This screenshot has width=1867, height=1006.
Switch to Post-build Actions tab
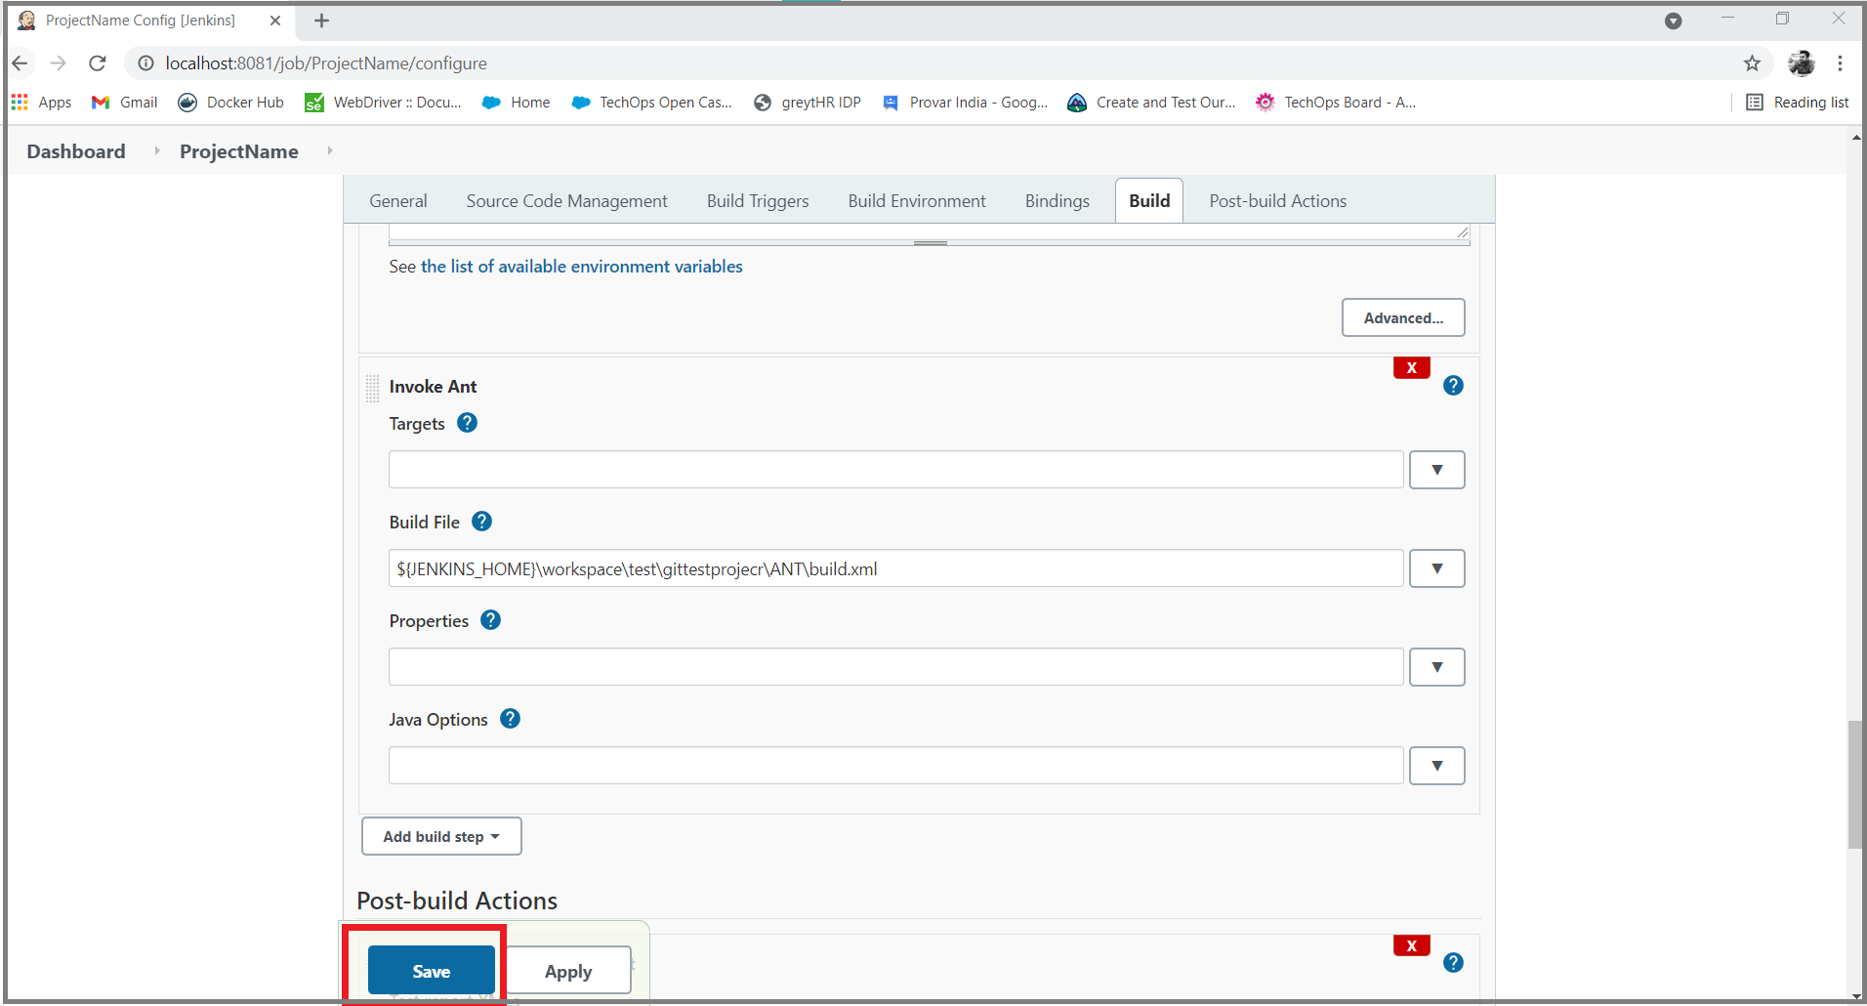(x=1277, y=200)
